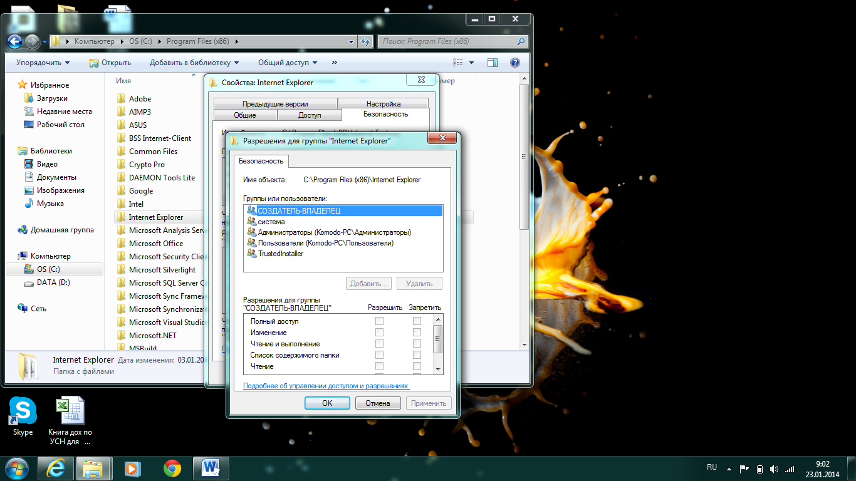This screenshot has width=856, height=481.
Task: Open the Упорядочить dropdown menu
Action: [43, 63]
